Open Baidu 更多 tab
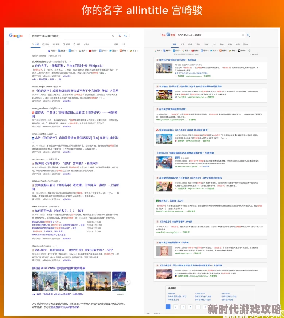Screen dimensions: 284x318 tap(245, 44)
